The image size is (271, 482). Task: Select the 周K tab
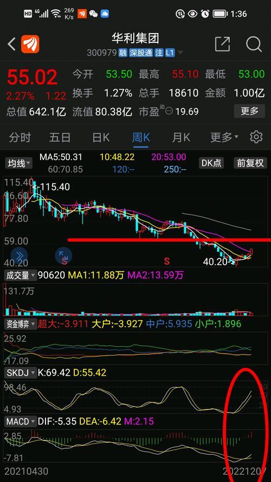(x=141, y=137)
